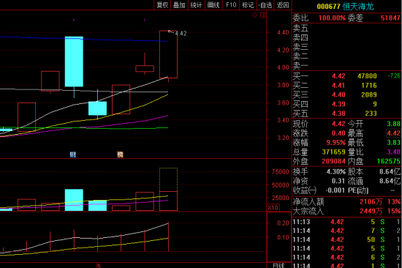Image resolution: width=402 pixels, height=268 pixels.
Task: Open the F10 company info page
Action: click(x=231, y=5)
